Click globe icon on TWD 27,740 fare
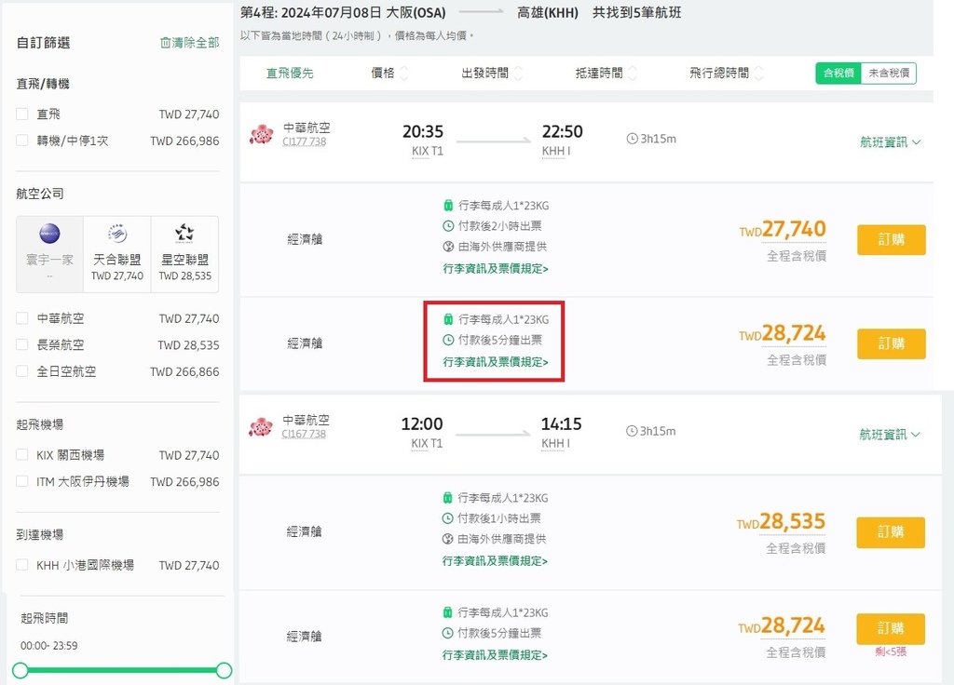Viewport: 954px width, 685px height. coord(448,247)
